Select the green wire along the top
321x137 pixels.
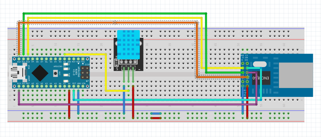pos(115,14)
